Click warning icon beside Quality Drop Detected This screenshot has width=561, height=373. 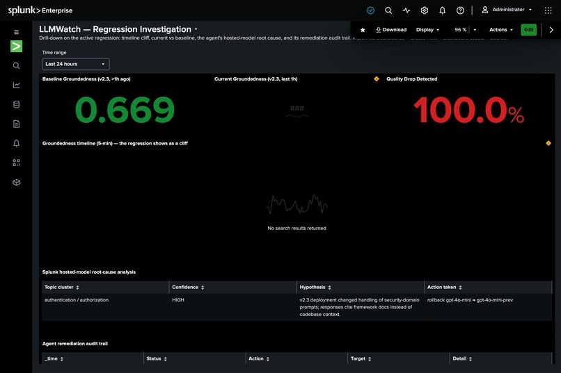tap(377, 79)
